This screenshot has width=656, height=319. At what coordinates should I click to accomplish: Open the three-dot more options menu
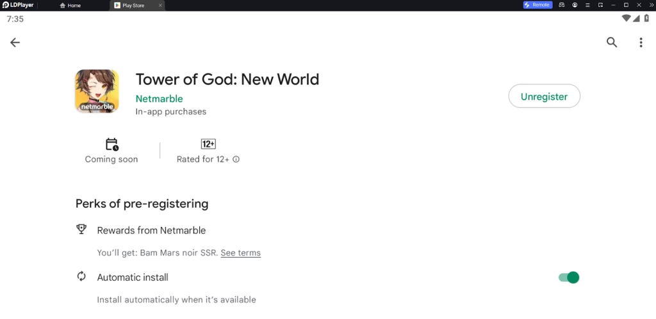[x=641, y=42]
